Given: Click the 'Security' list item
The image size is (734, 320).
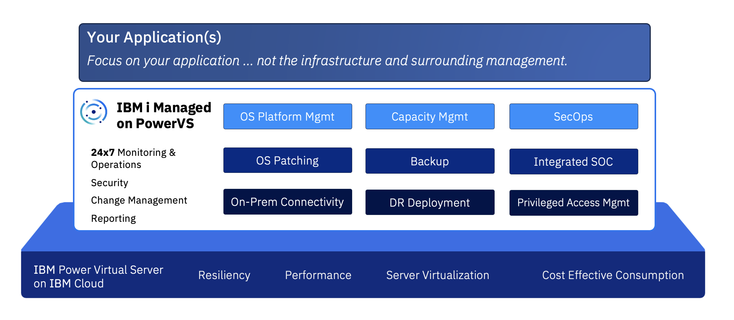Looking at the screenshot, I should coord(109,183).
